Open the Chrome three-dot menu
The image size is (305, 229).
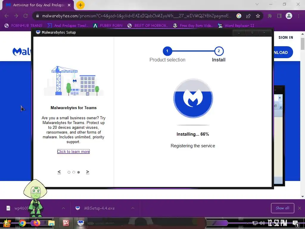298,16
